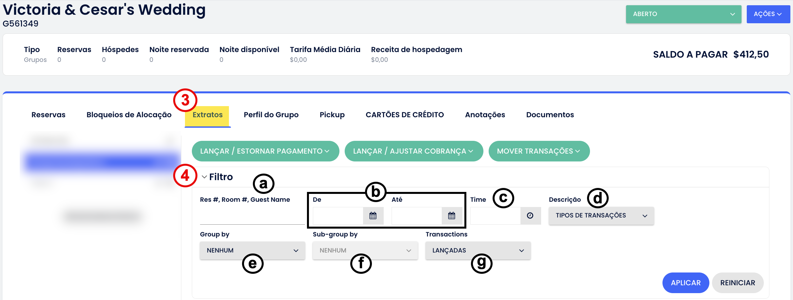Open the ABERTO status dropdown
Screen dimensions: 793x300
pyautogui.click(x=683, y=14)
